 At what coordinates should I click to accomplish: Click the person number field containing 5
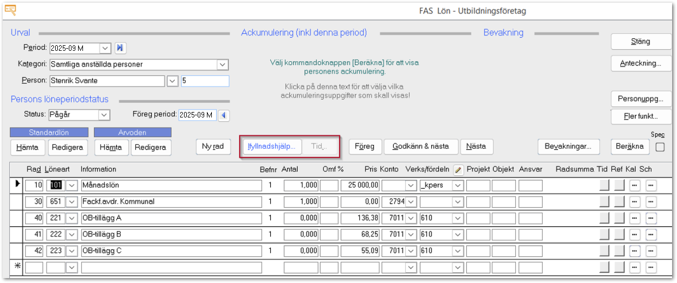[x=205, y=81]
